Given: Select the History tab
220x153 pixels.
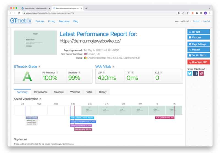Looking at the screenshot, I should tap(103, 92).
